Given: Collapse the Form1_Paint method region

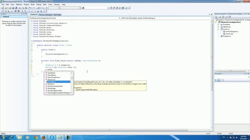Looking at the screenshot, I should tap(32, 61).
